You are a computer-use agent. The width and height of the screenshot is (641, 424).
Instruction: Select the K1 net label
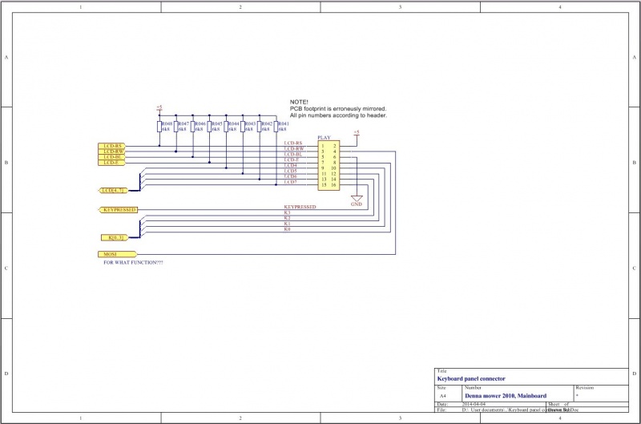click(287, 224)
